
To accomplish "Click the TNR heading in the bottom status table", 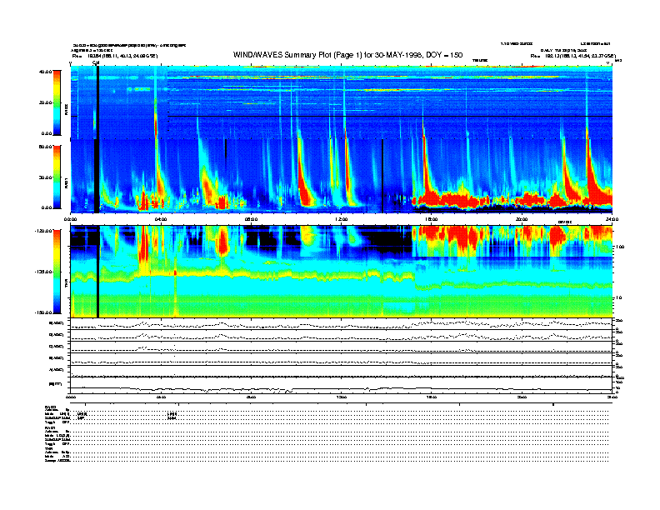I will pos(47,448).
